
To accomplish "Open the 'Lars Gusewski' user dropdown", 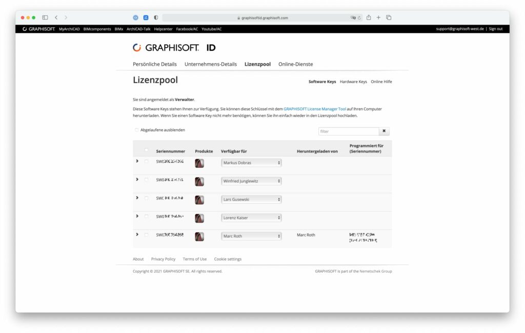I will tap(251, 200).
